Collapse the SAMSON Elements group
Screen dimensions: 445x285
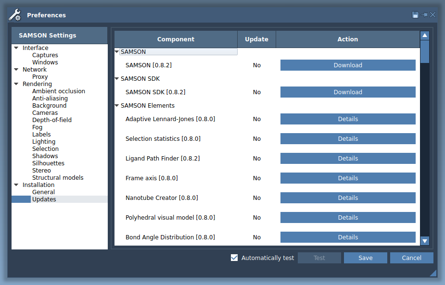point(117,106)
